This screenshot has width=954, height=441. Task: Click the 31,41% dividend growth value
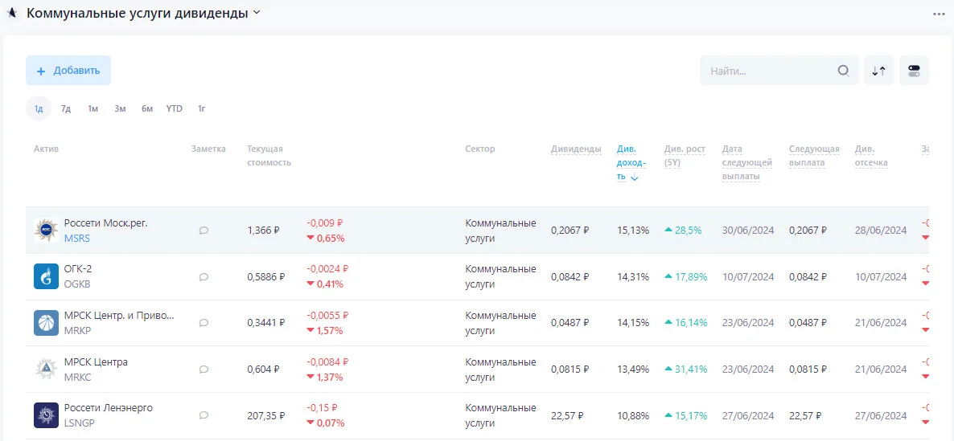point(685,369)
